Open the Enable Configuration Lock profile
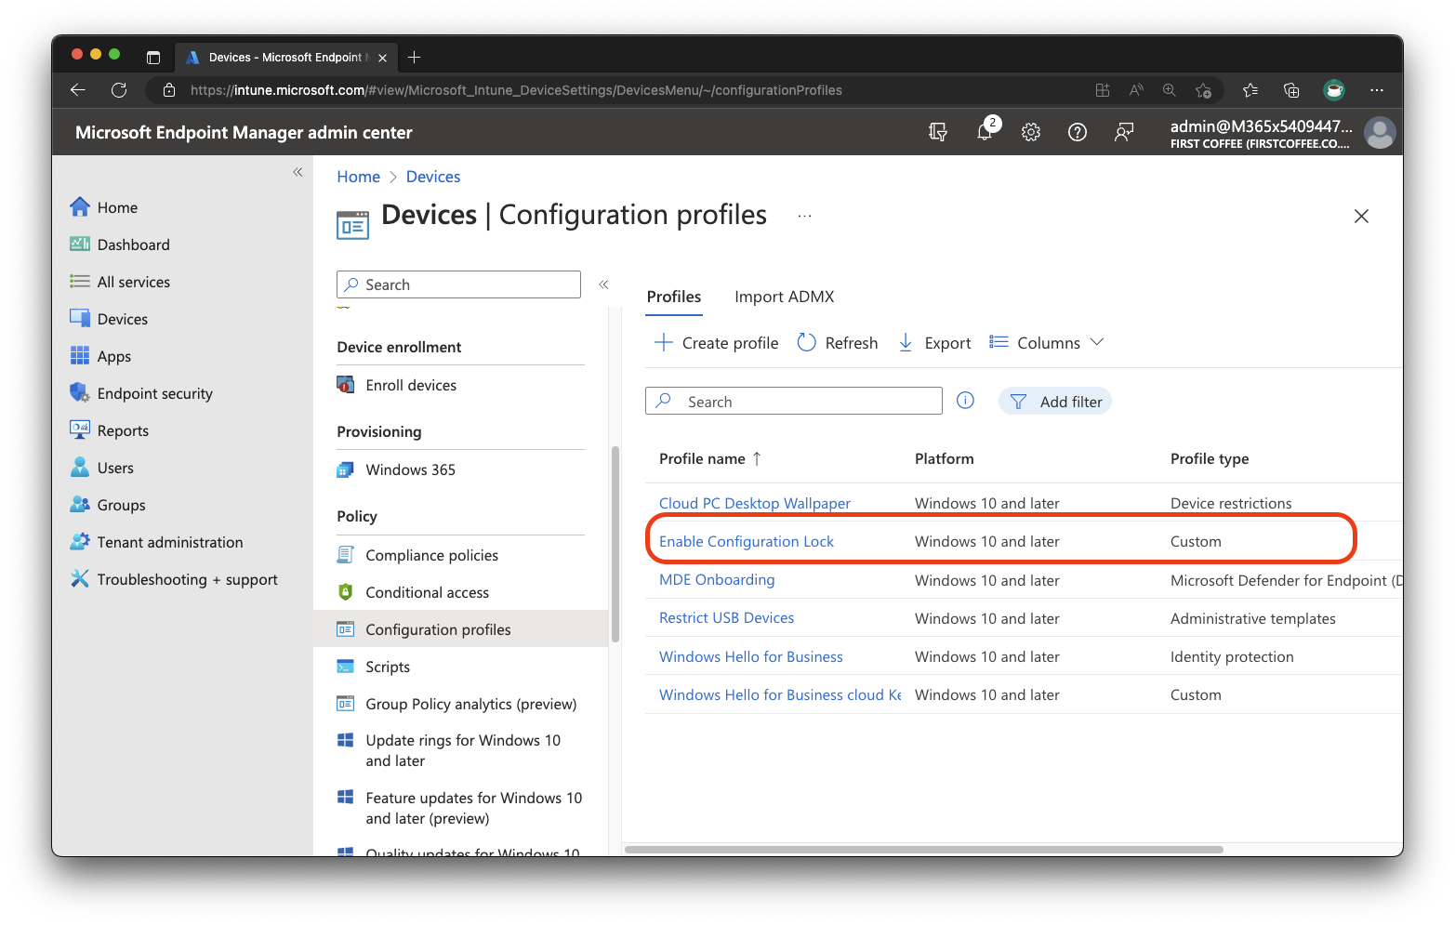This screenshot has height=925, width=1455. coord(746,540)
